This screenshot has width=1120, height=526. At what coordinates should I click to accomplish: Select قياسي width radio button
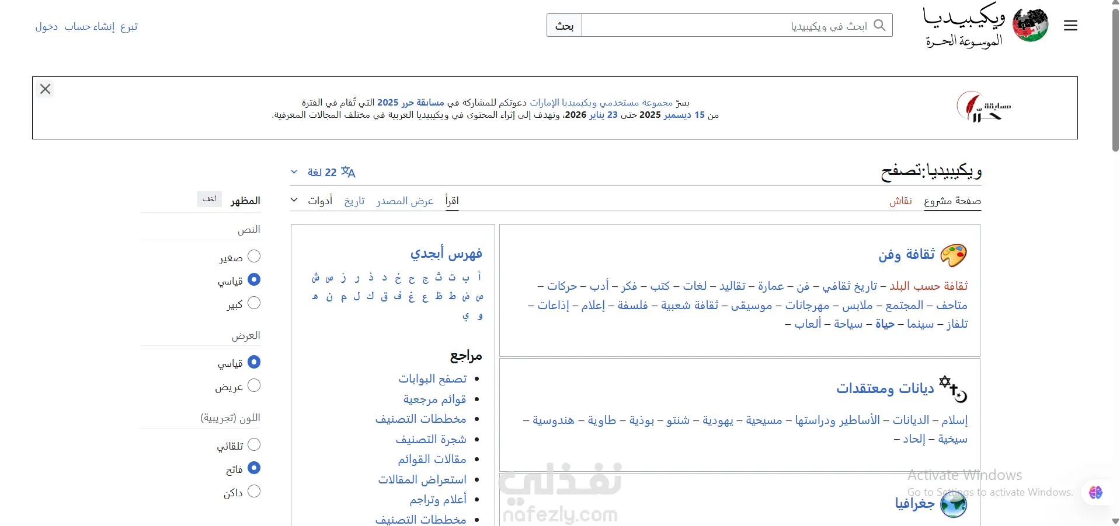tap(254, 362)
